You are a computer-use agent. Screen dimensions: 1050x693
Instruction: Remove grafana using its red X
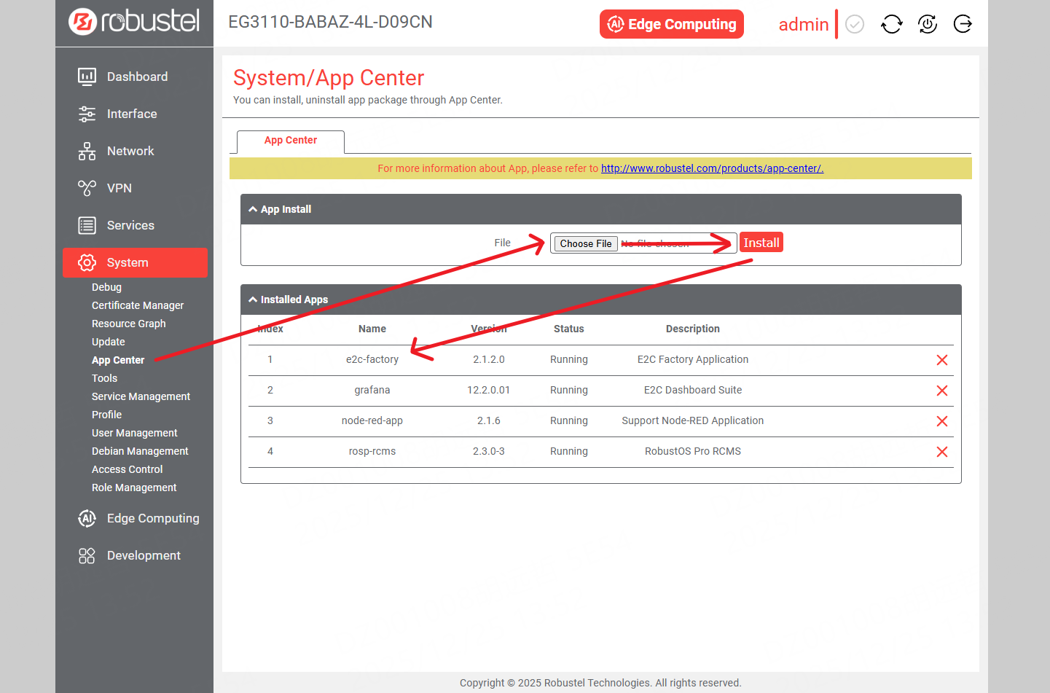pyautogui.click(x=941, y=391)
